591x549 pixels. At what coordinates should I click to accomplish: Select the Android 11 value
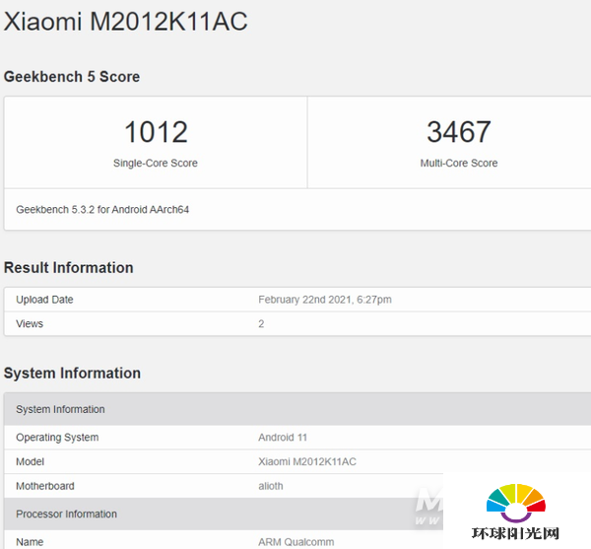tap(283, 438)
